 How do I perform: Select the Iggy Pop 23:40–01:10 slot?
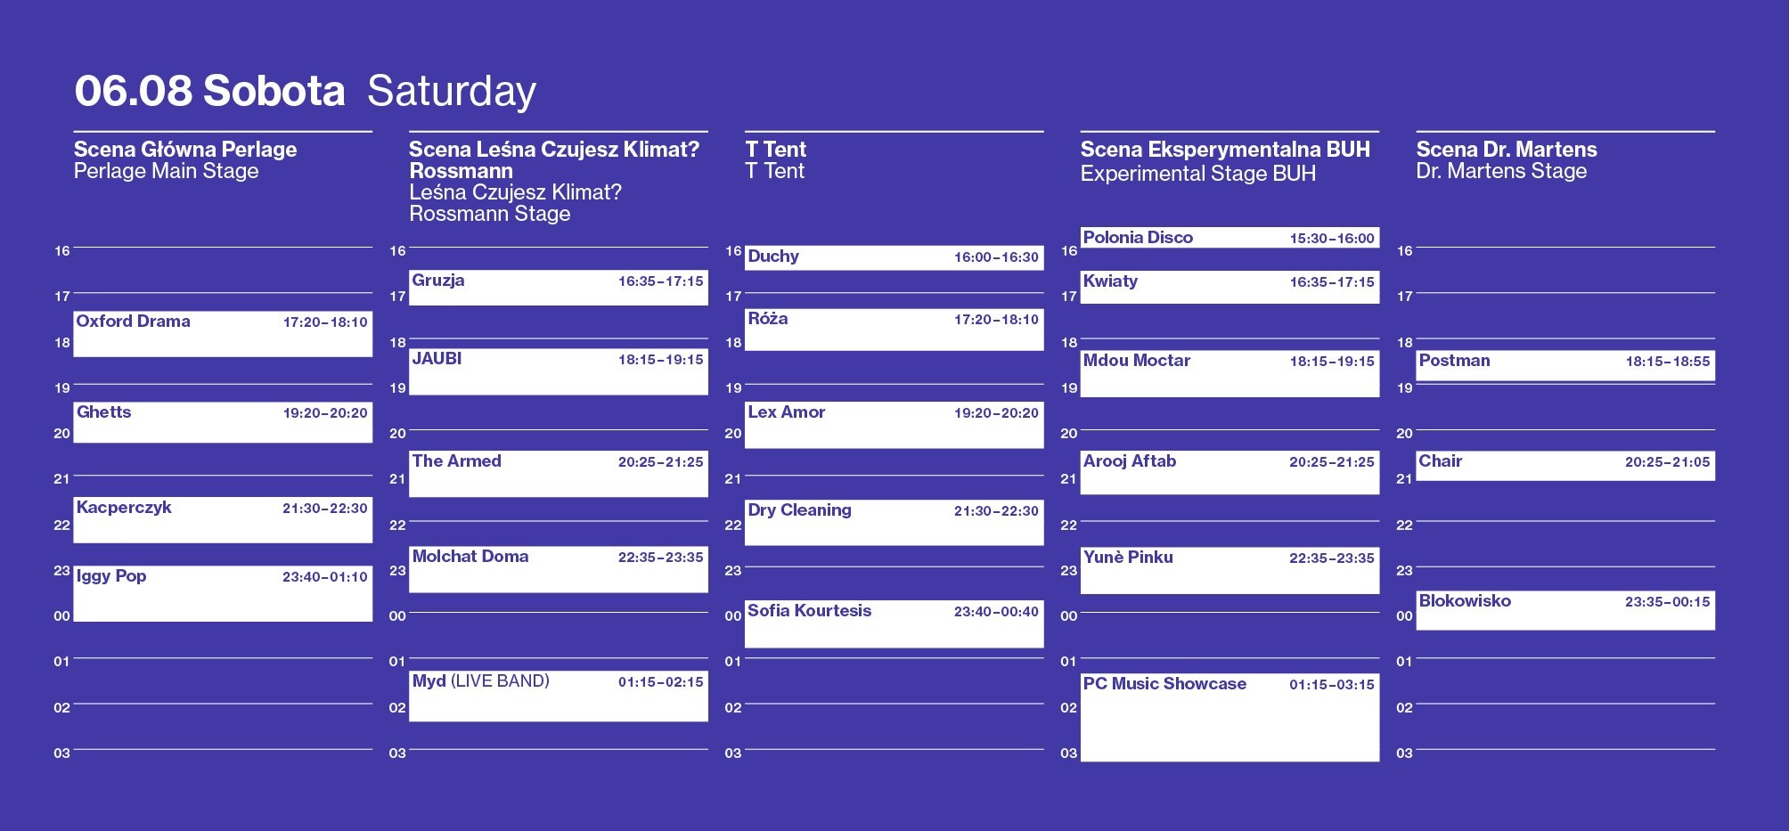[223, 593]
